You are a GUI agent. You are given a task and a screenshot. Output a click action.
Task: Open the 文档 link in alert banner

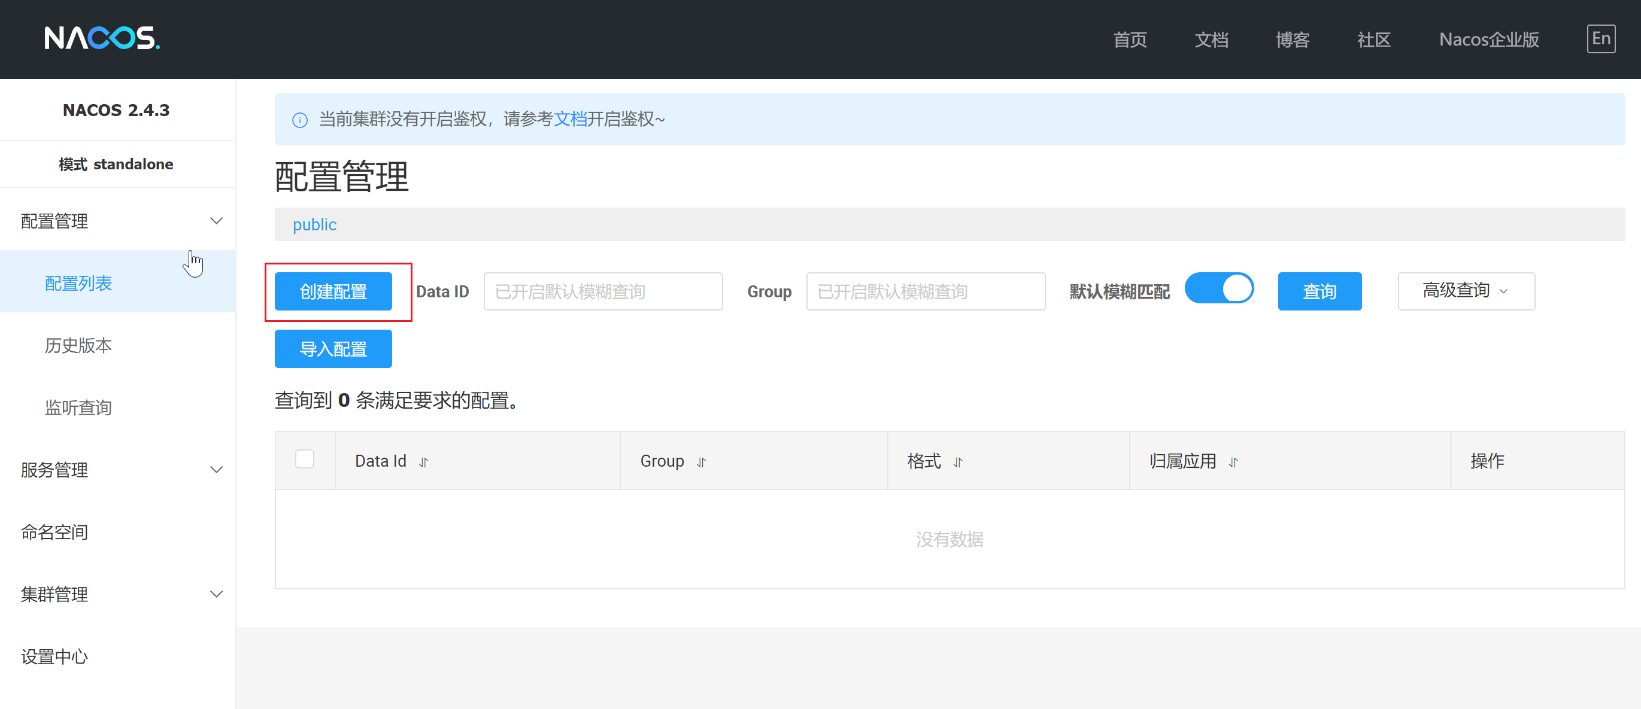(x=569, y=119)
